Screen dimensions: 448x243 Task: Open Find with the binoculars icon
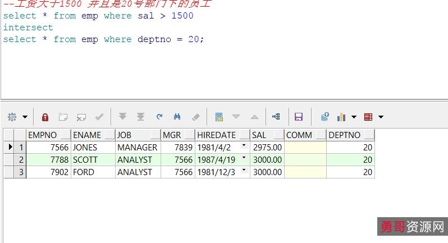177,117
